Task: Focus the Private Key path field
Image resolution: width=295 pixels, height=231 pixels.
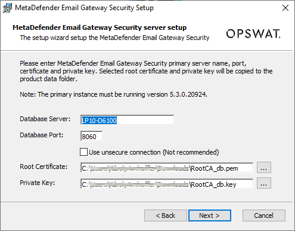Action: pos(167,184)
